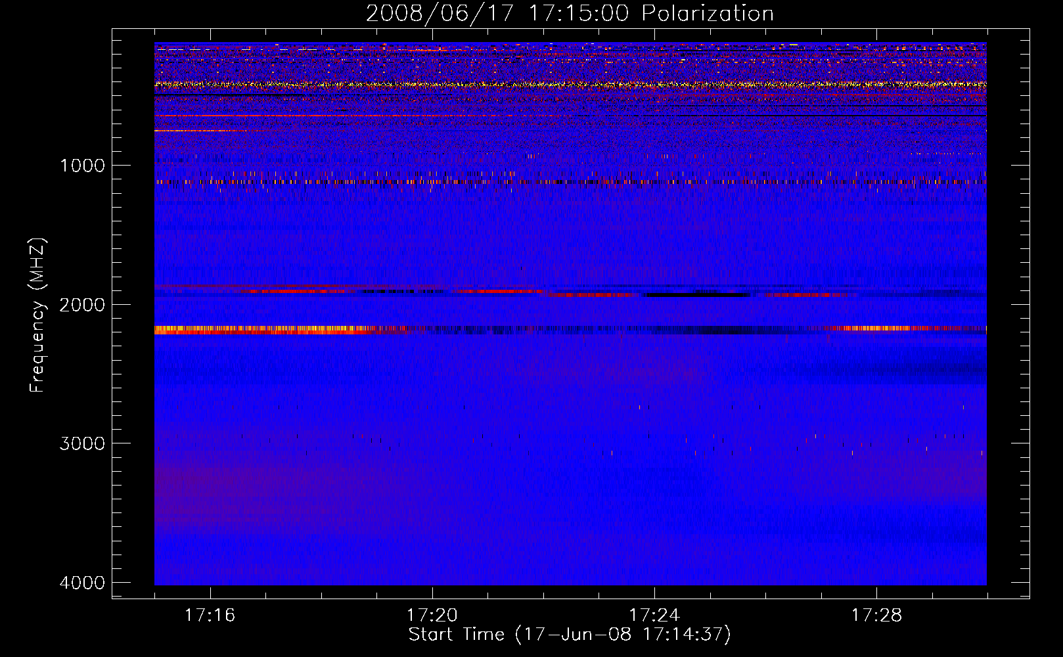Click the 17:16 time tick label

[x=210, y=616]
